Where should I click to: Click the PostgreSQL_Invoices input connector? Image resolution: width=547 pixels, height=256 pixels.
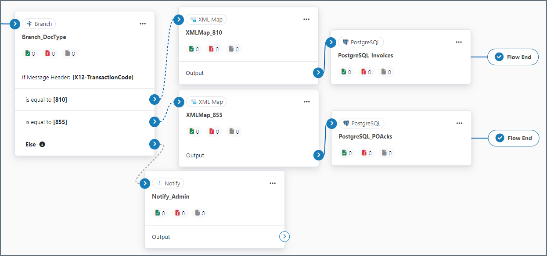pyautogui.click(x=331, y=42)
